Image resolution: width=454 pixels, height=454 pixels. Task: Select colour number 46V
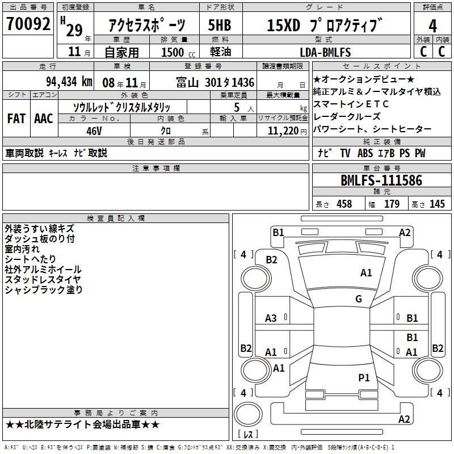(94, 131)
